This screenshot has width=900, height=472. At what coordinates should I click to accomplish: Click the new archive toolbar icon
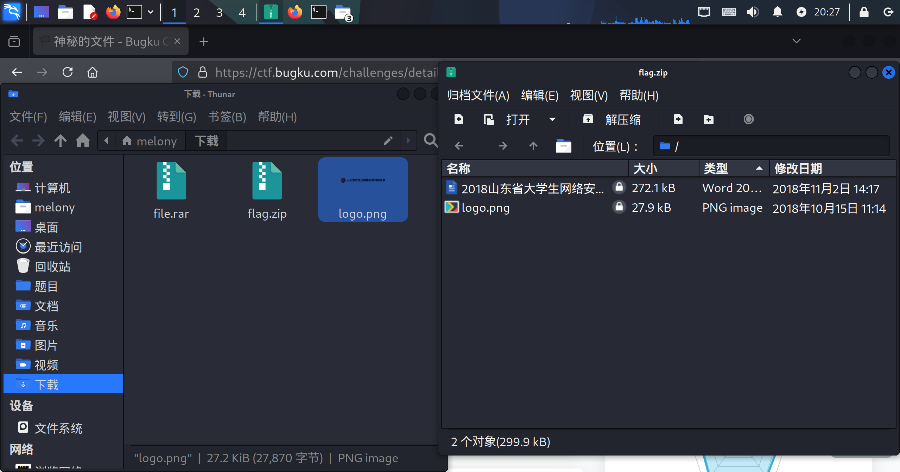(x=459, y=119)
